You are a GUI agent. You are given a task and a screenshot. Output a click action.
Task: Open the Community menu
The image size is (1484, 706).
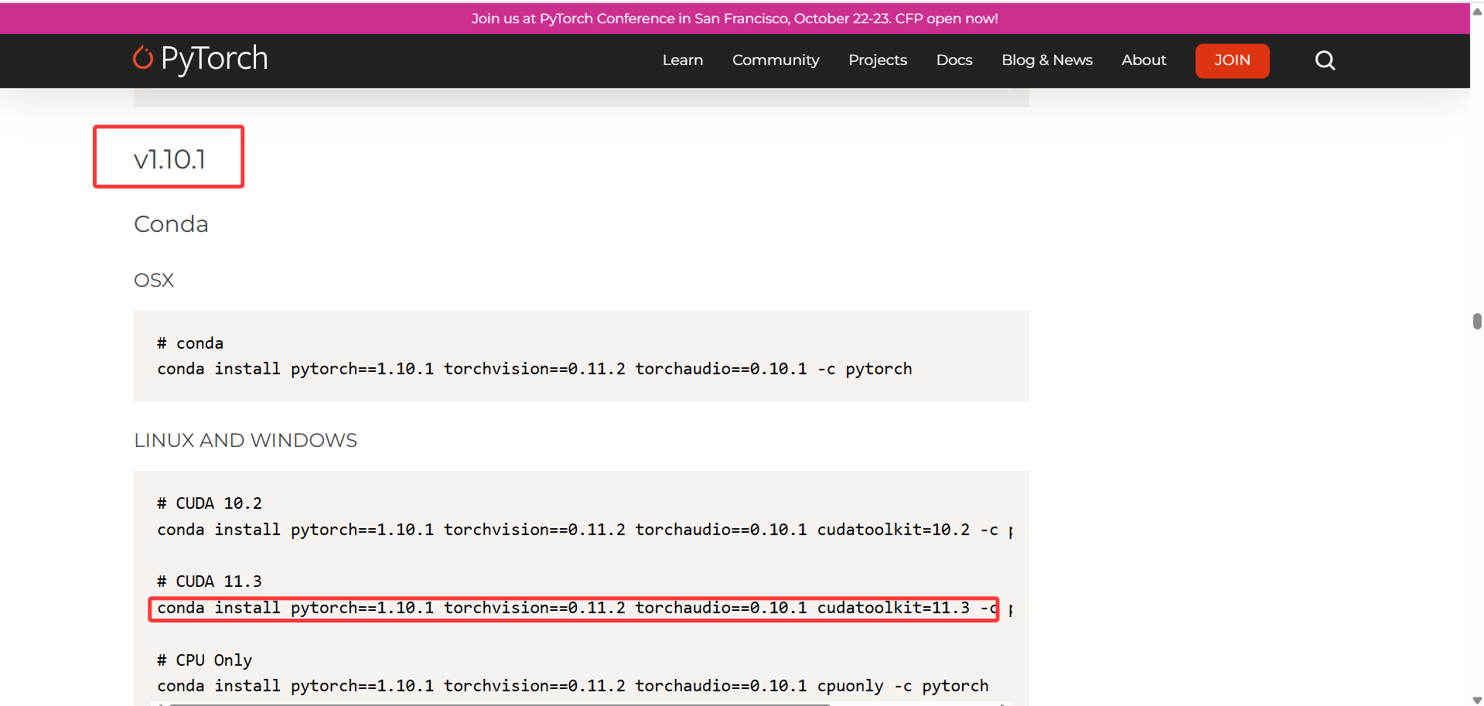pyautogui.click(x=776, y=60)
